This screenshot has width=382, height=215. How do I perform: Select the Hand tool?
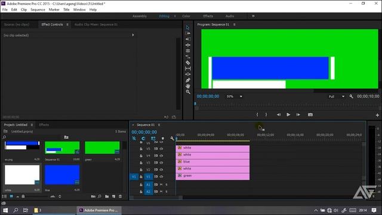pos(187,86)
